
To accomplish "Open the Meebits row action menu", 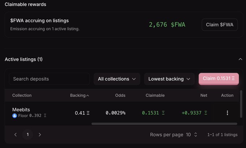I will 227,113.
